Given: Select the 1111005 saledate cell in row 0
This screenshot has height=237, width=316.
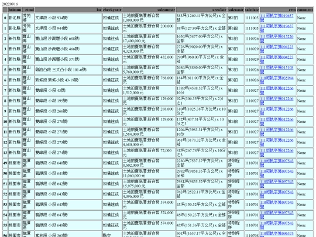Looking at the screenshot, I should 252,18.
